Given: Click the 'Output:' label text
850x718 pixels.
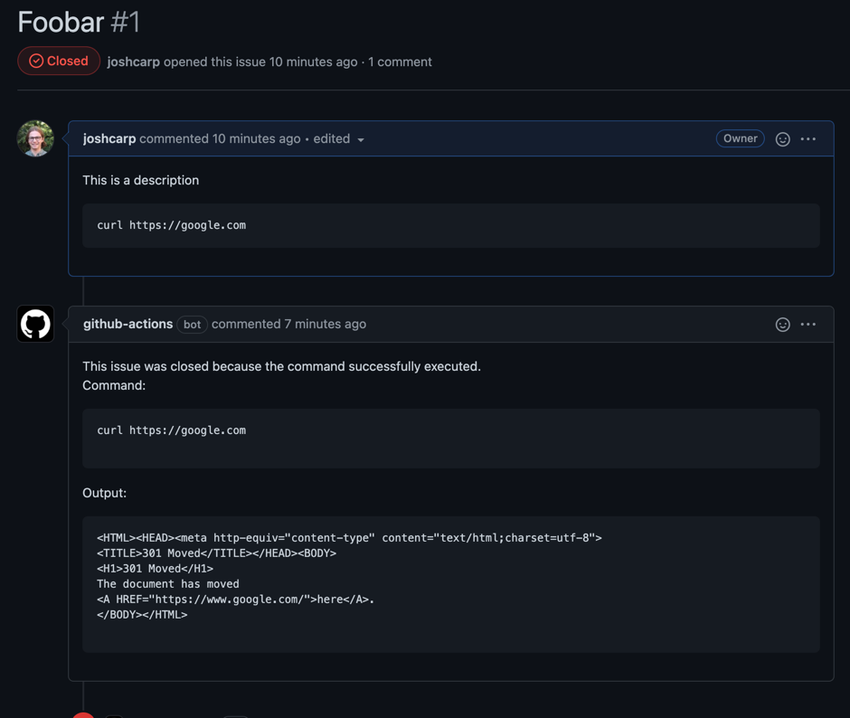Looking at the screenshot, I should [104, 493].
